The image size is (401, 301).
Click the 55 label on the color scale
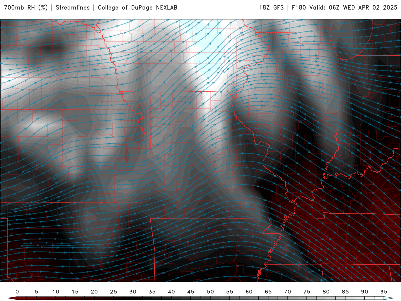[x=230, y=292]
